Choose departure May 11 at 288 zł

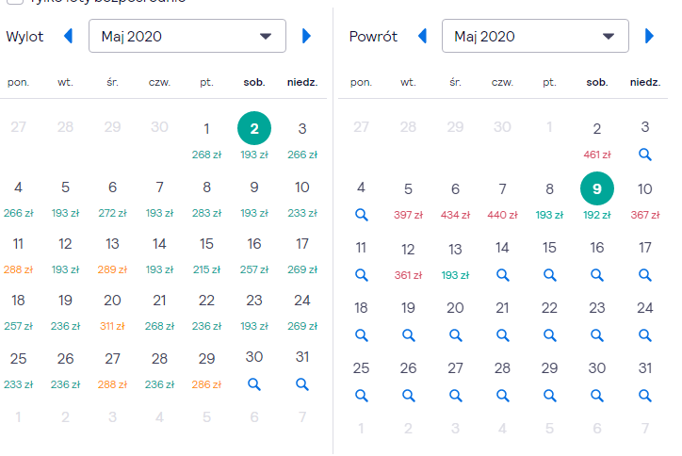[x=18, y=255]
